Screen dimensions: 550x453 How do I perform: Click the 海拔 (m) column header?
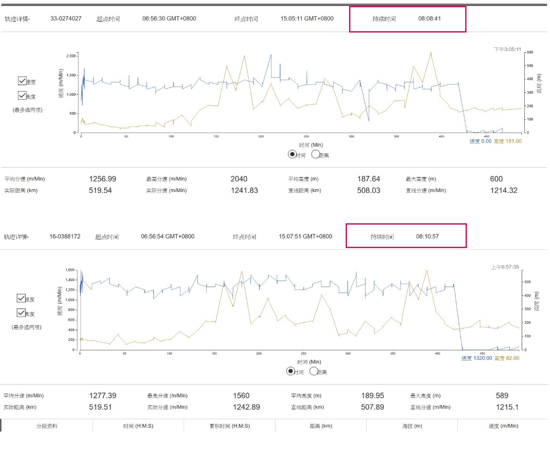(412, 426)
